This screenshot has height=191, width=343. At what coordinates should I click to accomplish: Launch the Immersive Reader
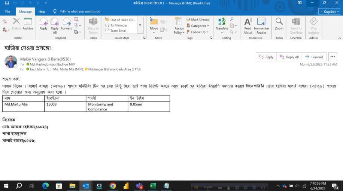point(261,25)
